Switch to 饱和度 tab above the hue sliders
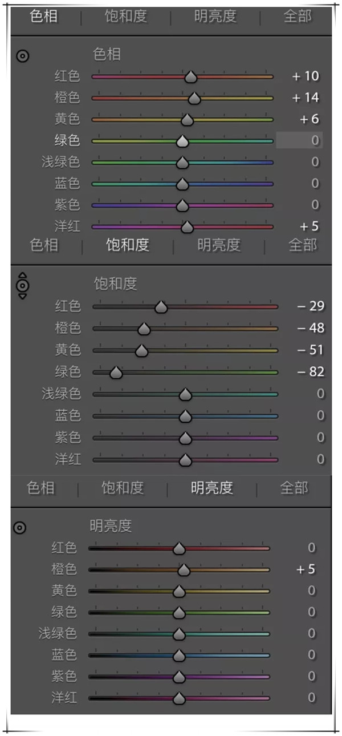The height and width of the screenshot is (736, 342). (125, 16)
